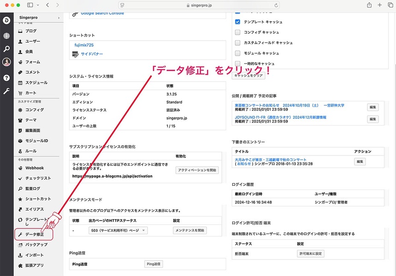The width and height of the screenshot is (396, 276).
Task: Open the HTTP status 503 dropdown
Action: (x=118, y=230)
